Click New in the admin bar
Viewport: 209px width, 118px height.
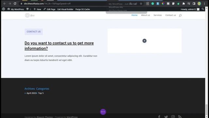pos(37,9)
